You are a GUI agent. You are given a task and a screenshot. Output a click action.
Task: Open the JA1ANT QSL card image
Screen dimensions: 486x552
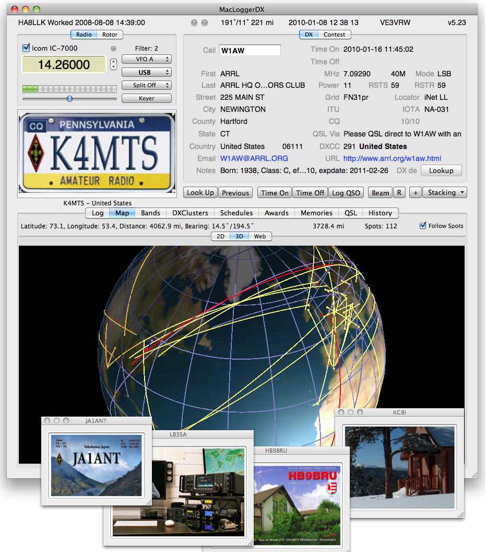coord(96,464)
